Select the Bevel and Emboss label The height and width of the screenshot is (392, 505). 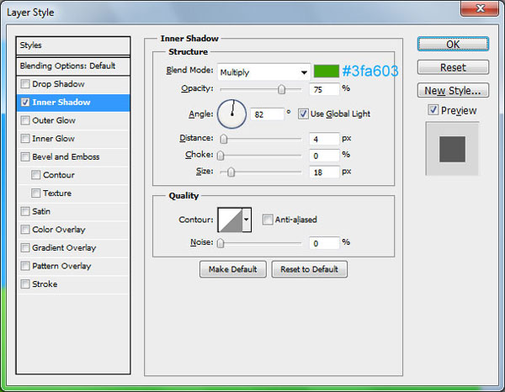tap(66, 156)
